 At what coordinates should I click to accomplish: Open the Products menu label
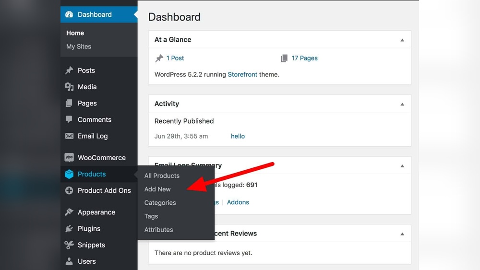(92, 174)
